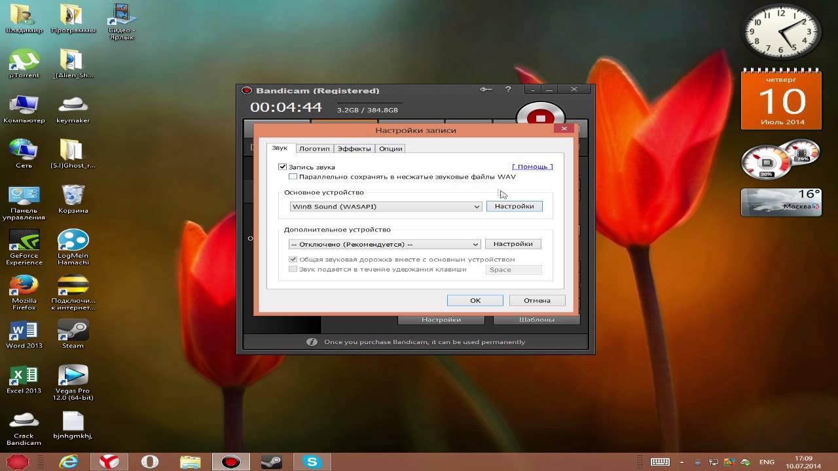
Task: Launch GeForce Experience shortcut
Action: 24,247
